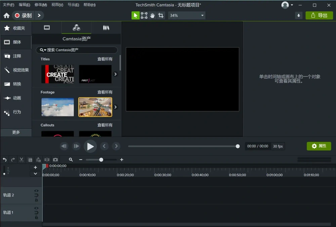
Task: Jump to the next marker arrow
Action: coord(116,146)
